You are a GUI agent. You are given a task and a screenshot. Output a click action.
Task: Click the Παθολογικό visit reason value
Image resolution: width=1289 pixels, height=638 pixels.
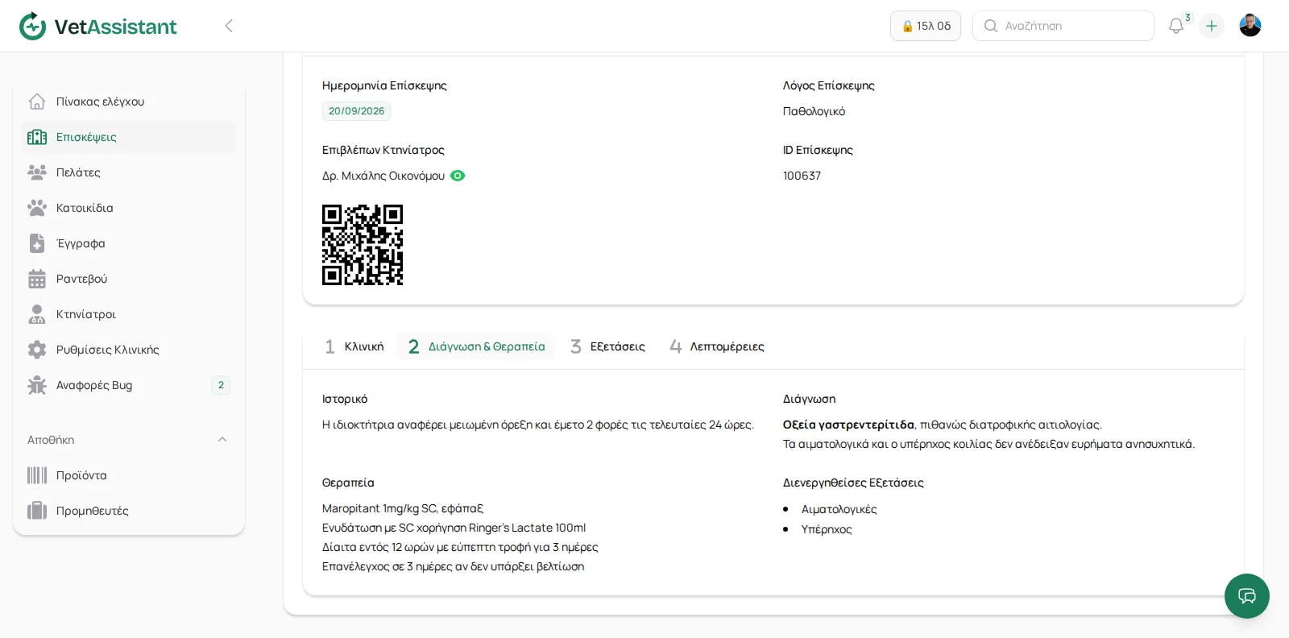814,111
